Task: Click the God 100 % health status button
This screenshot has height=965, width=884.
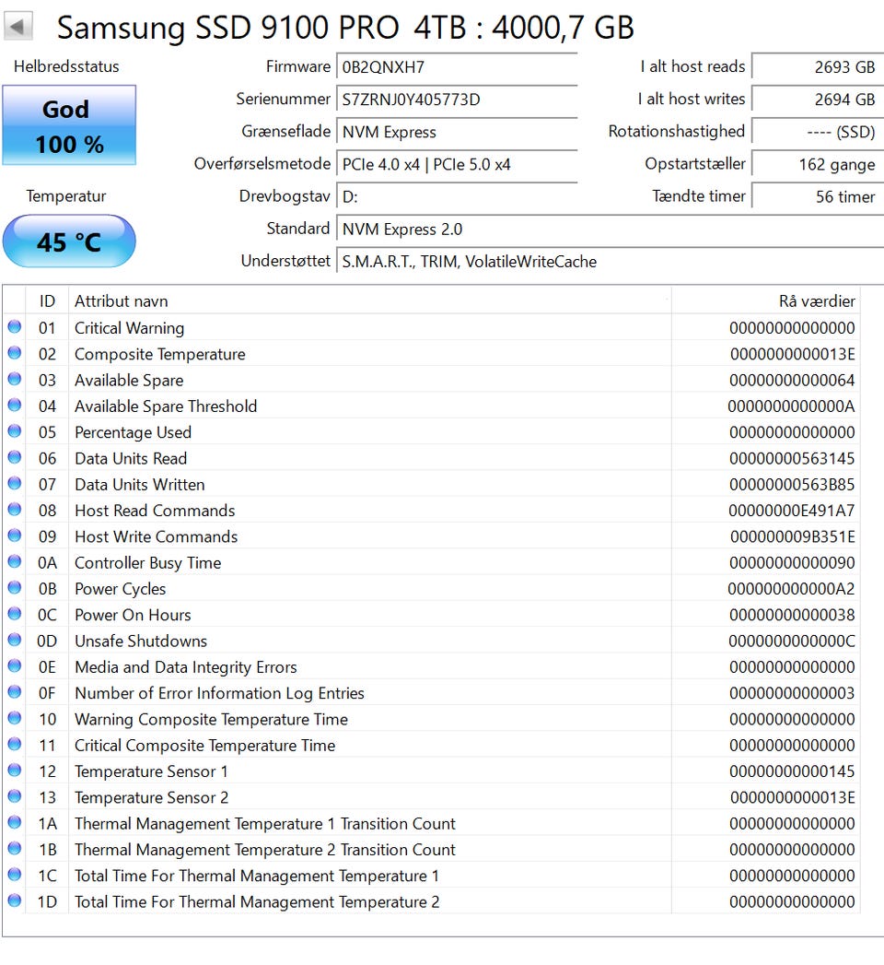Action: click(69, 125)
